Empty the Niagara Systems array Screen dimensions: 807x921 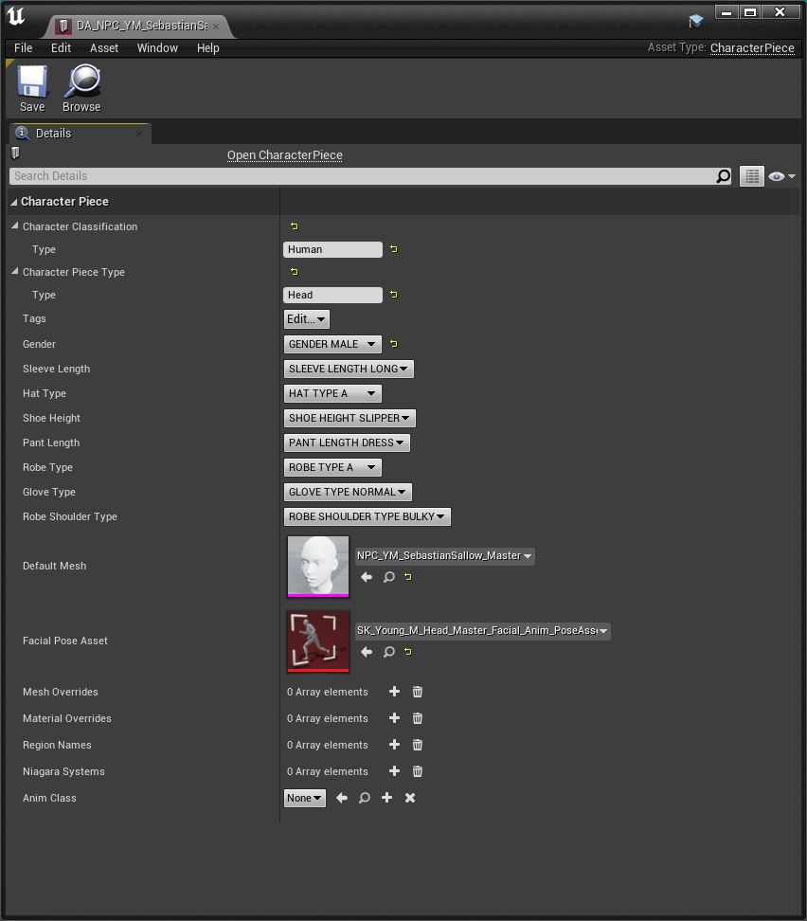pos(418,770)
